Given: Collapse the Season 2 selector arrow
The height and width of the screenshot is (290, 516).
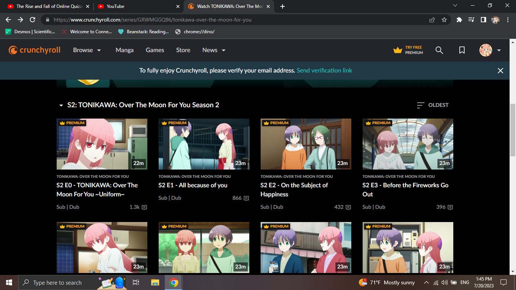Looking at the screenshot, I should (61, 105).
